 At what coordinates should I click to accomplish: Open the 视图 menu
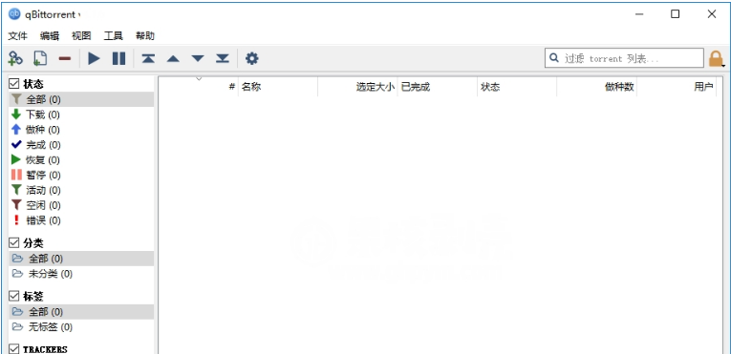click(81, 36)
